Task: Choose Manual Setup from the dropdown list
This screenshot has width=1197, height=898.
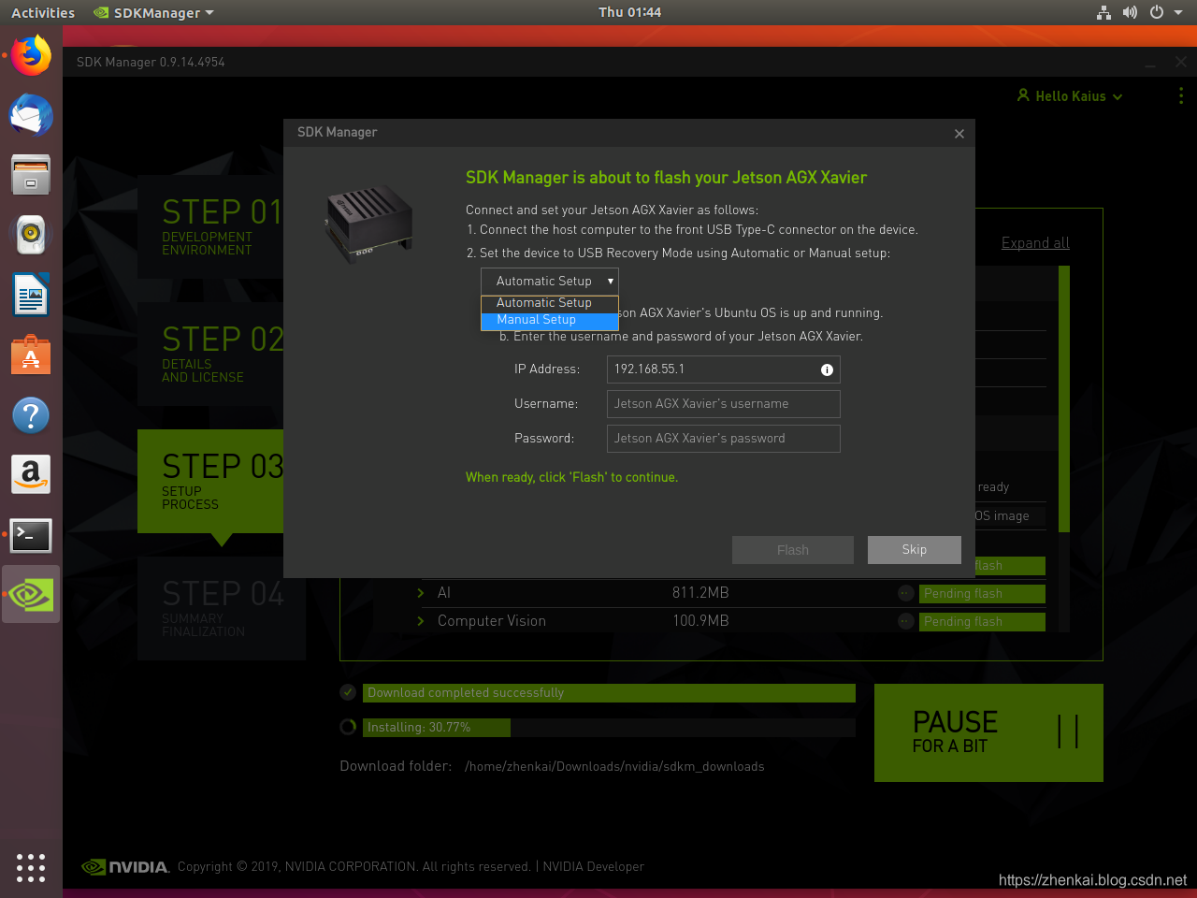Action: (550, 320)
